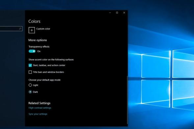The height and width of the screenshot is (129, 194).
Task: Close the Colors settings window
Action: (x=124, y=12)
